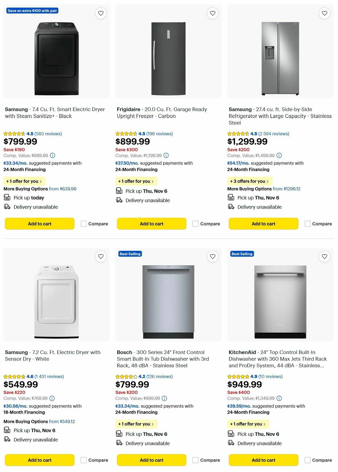This screenshot has width=338, height=472.
Task: Open More Buying Options from $639.99
Action: (x=39, y=188)
